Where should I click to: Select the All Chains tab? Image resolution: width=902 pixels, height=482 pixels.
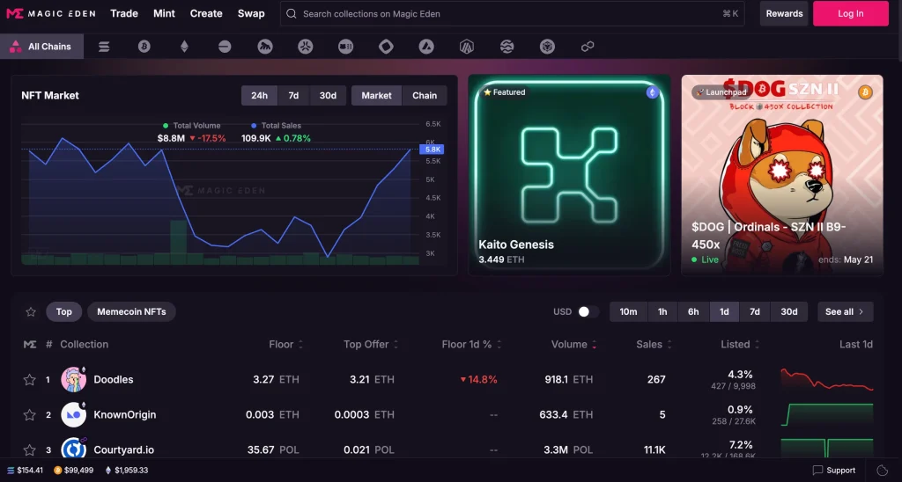click(41, 47)
